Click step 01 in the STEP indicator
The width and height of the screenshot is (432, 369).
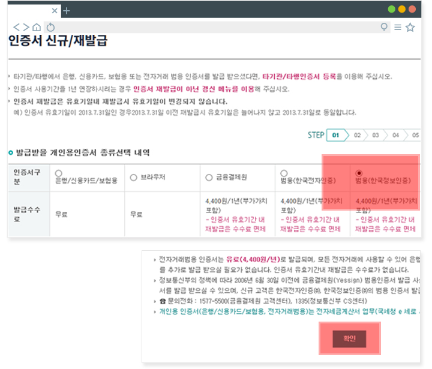[x=336, y=135]
